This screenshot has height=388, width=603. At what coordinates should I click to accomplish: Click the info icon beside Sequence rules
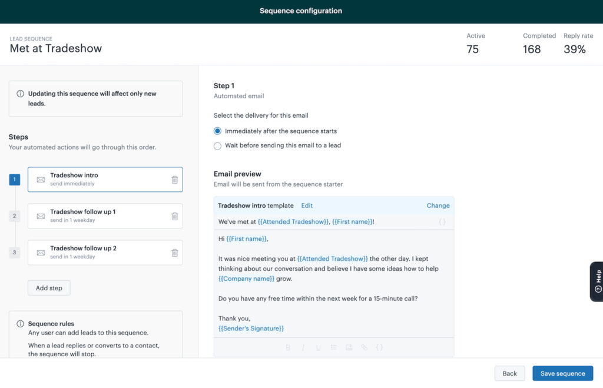click(21, 324)
